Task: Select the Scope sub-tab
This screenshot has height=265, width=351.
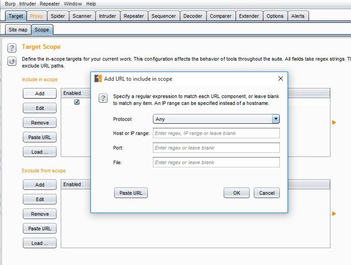Action: click(x=42, y=30)
